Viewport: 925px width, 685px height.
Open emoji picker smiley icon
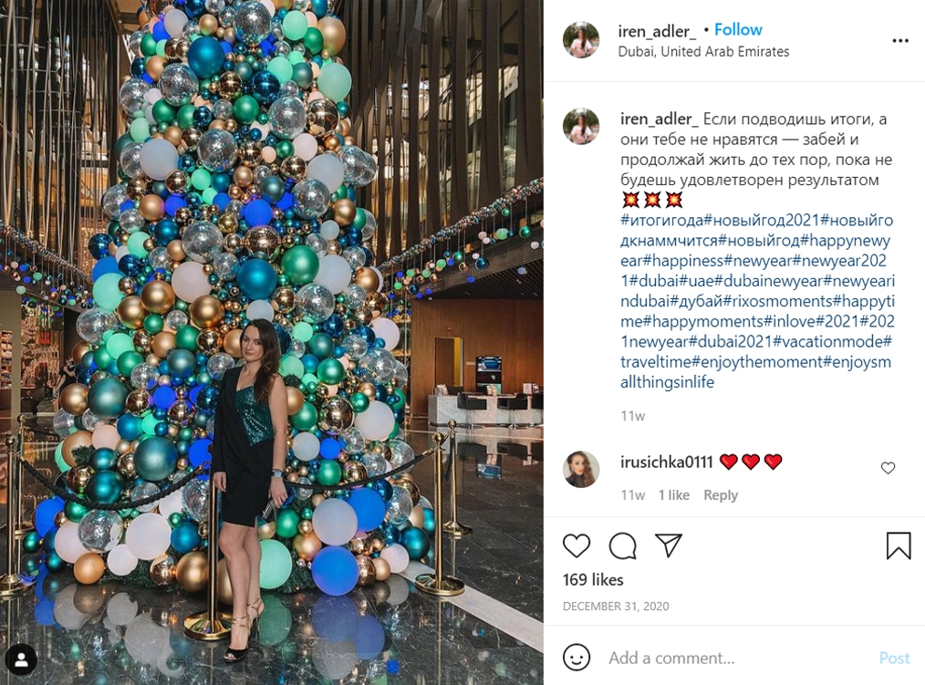(577, 657)
